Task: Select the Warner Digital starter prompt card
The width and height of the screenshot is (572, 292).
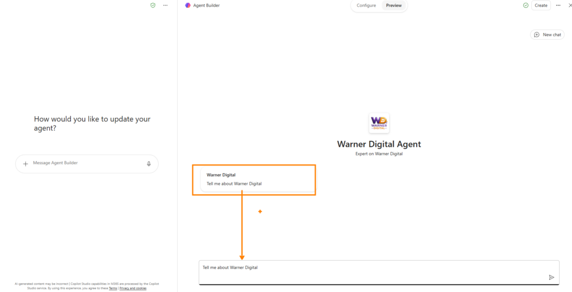Action: [258, 179]
